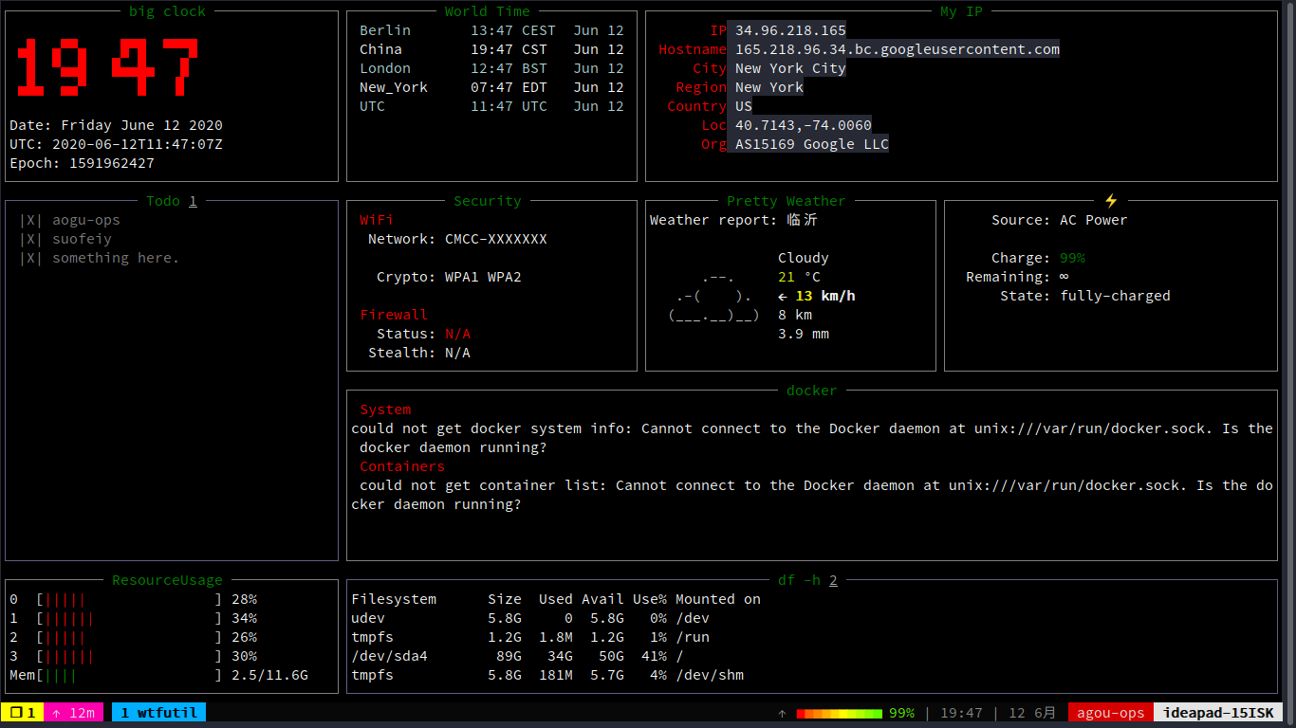
Task: Focus the 'df -h' widget title
Action: click(x=807, y=580)
